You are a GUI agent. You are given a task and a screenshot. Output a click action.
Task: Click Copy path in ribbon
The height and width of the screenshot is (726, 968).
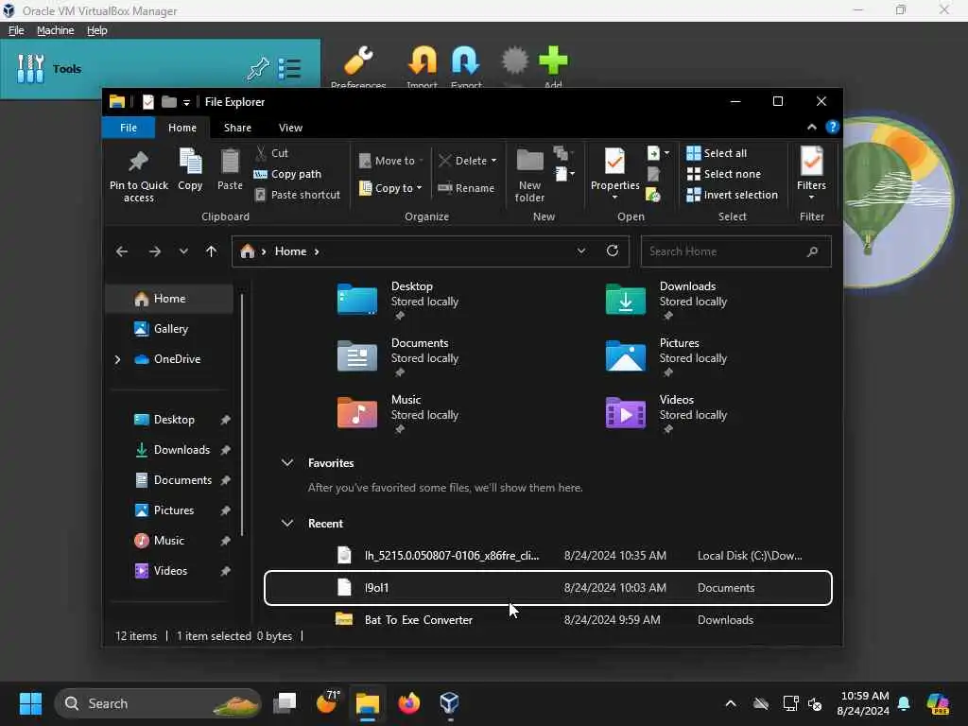coord(287,174)
